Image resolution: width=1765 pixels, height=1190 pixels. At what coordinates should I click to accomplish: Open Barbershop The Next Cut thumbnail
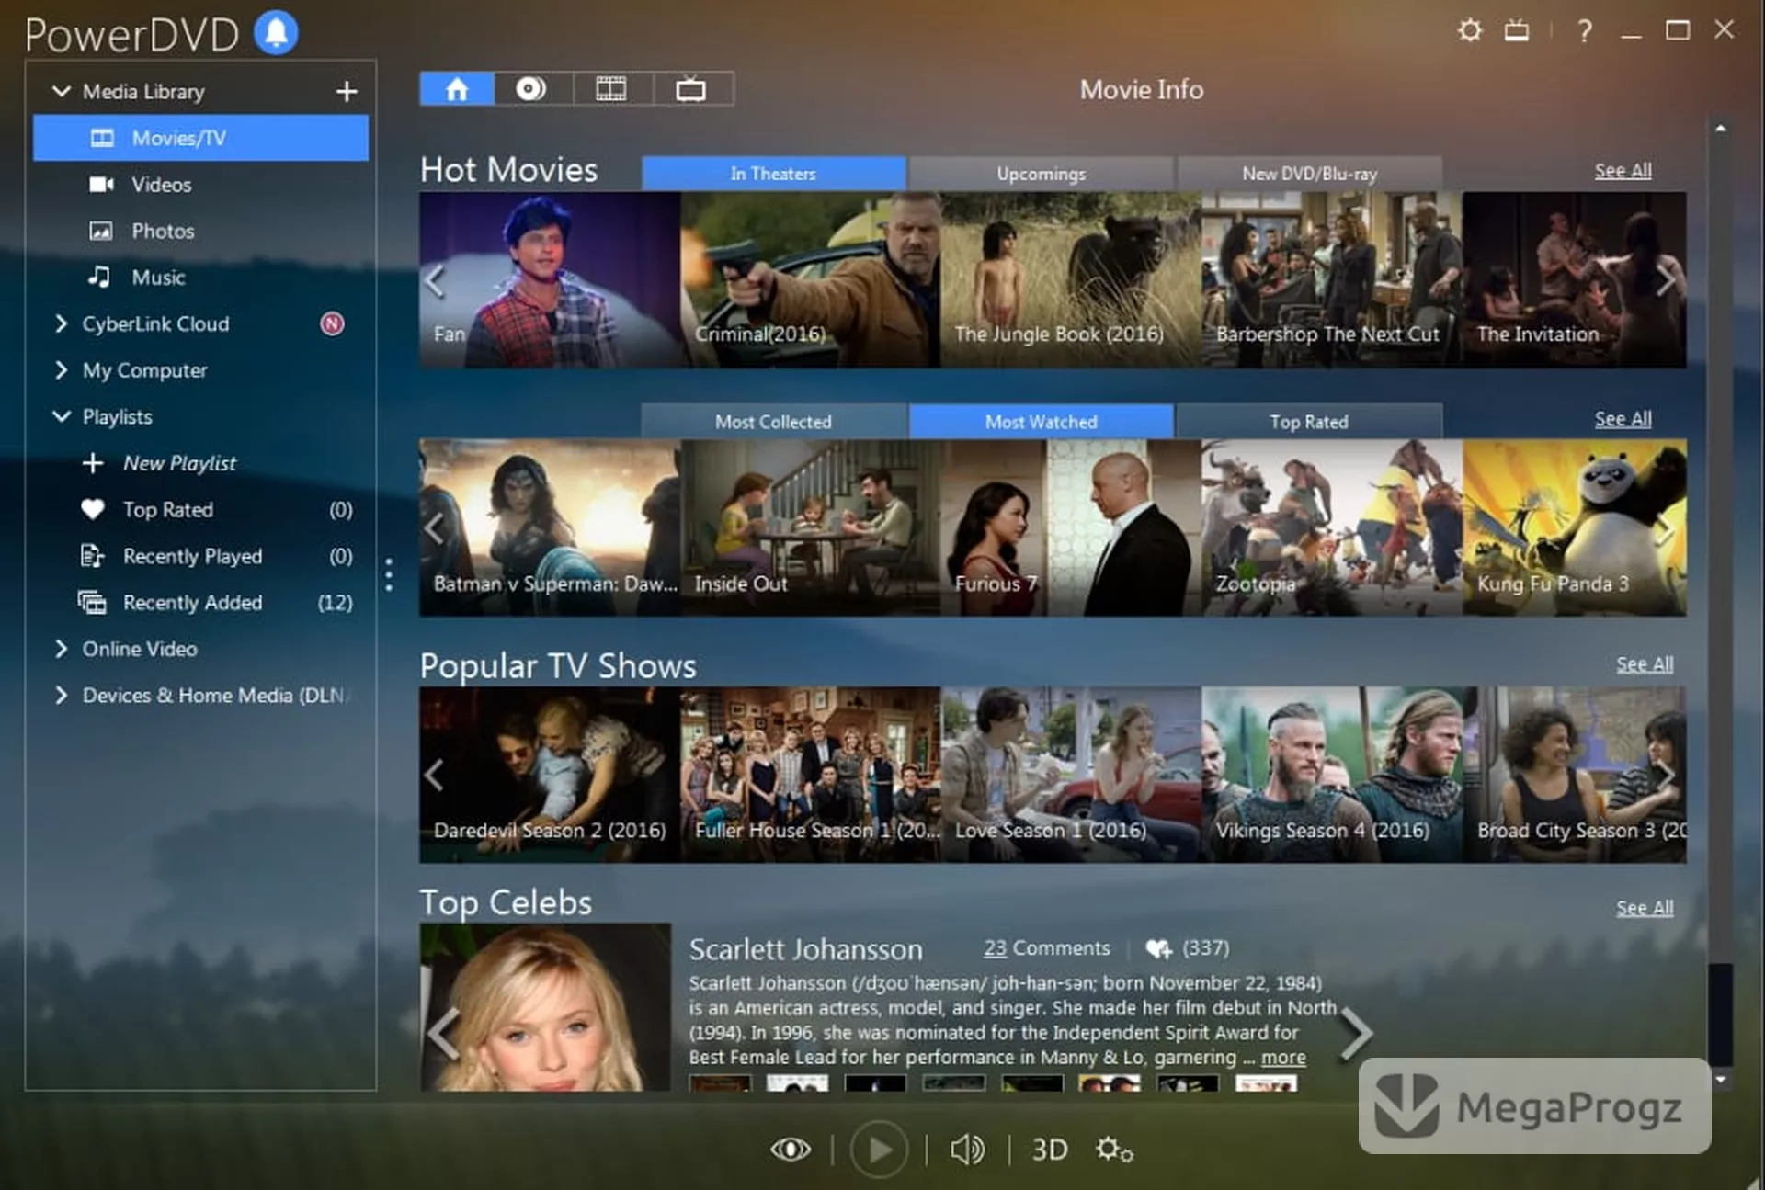coord(1331,279)
